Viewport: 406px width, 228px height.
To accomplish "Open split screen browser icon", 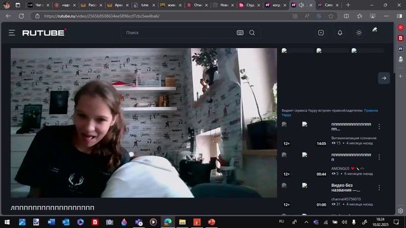I will 346,16.
